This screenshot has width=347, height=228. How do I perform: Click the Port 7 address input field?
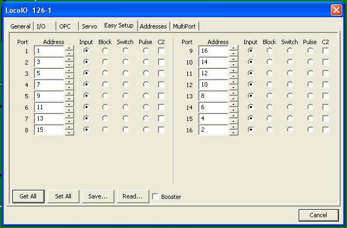(48, 118)
